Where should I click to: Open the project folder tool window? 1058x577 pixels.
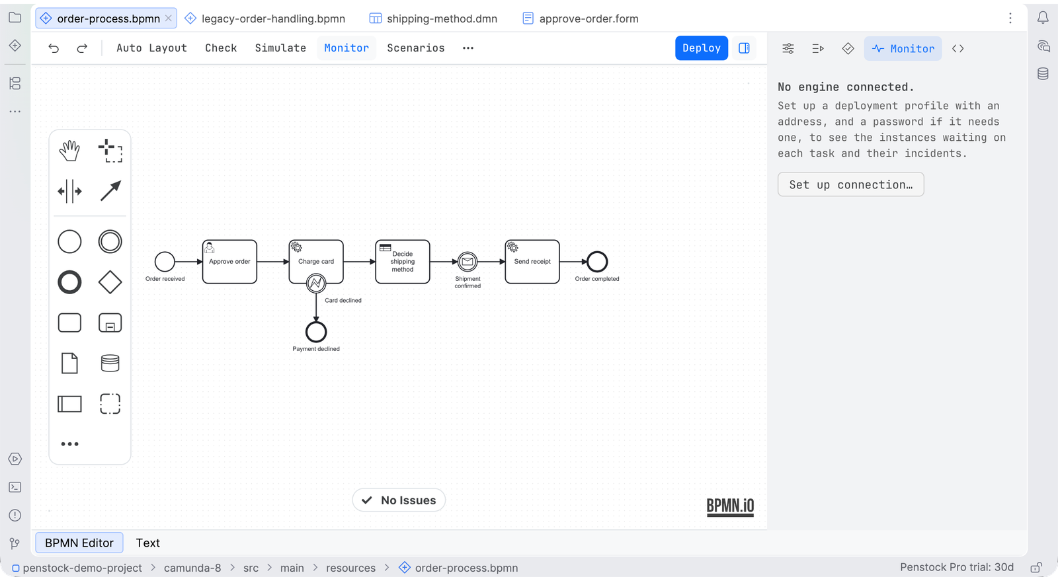point(15,18)
